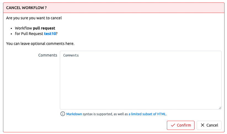Click the info circle icon below the textarea
The width and height of the screenshot is (227, 134).
[x=63, y=114]
